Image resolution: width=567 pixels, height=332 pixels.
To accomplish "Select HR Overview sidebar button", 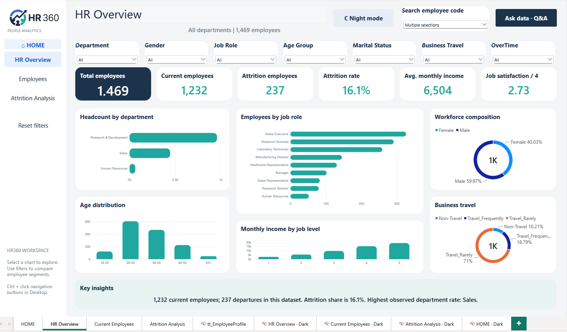I will coord(33,60).
